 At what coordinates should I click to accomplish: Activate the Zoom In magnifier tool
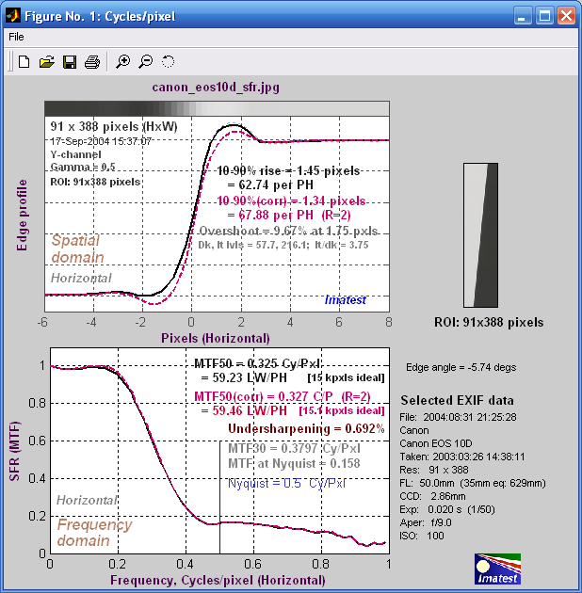(123, 61)
